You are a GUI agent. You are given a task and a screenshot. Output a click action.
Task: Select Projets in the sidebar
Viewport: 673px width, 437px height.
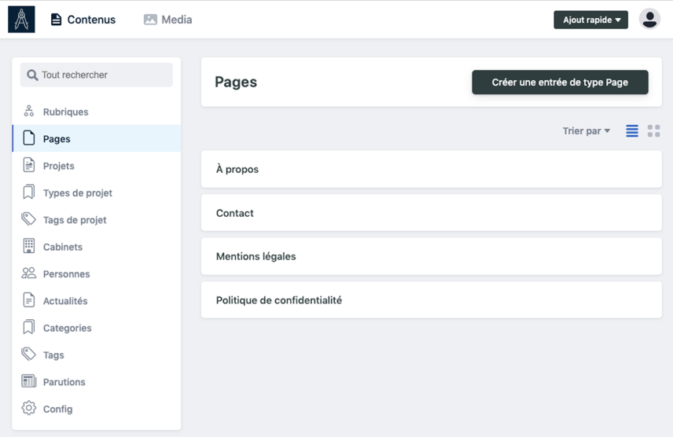(x=97, y=166)
